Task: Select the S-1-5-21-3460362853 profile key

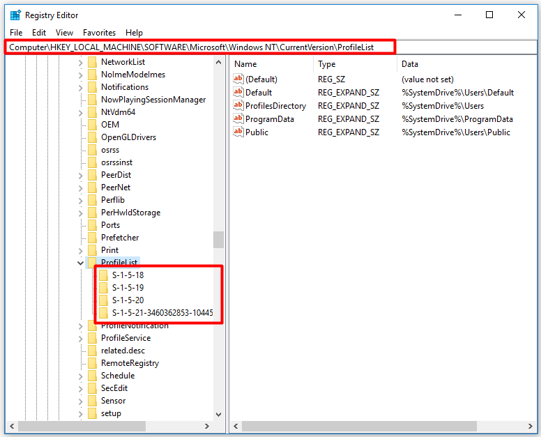Action: click(162, 313)
